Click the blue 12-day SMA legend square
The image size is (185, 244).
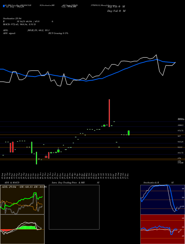click(4, 6)
